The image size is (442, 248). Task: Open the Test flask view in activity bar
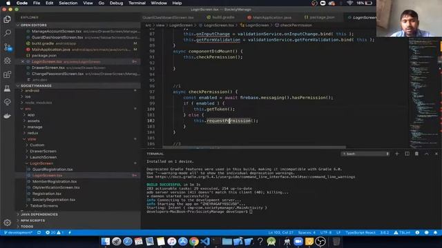click(8, 88)
